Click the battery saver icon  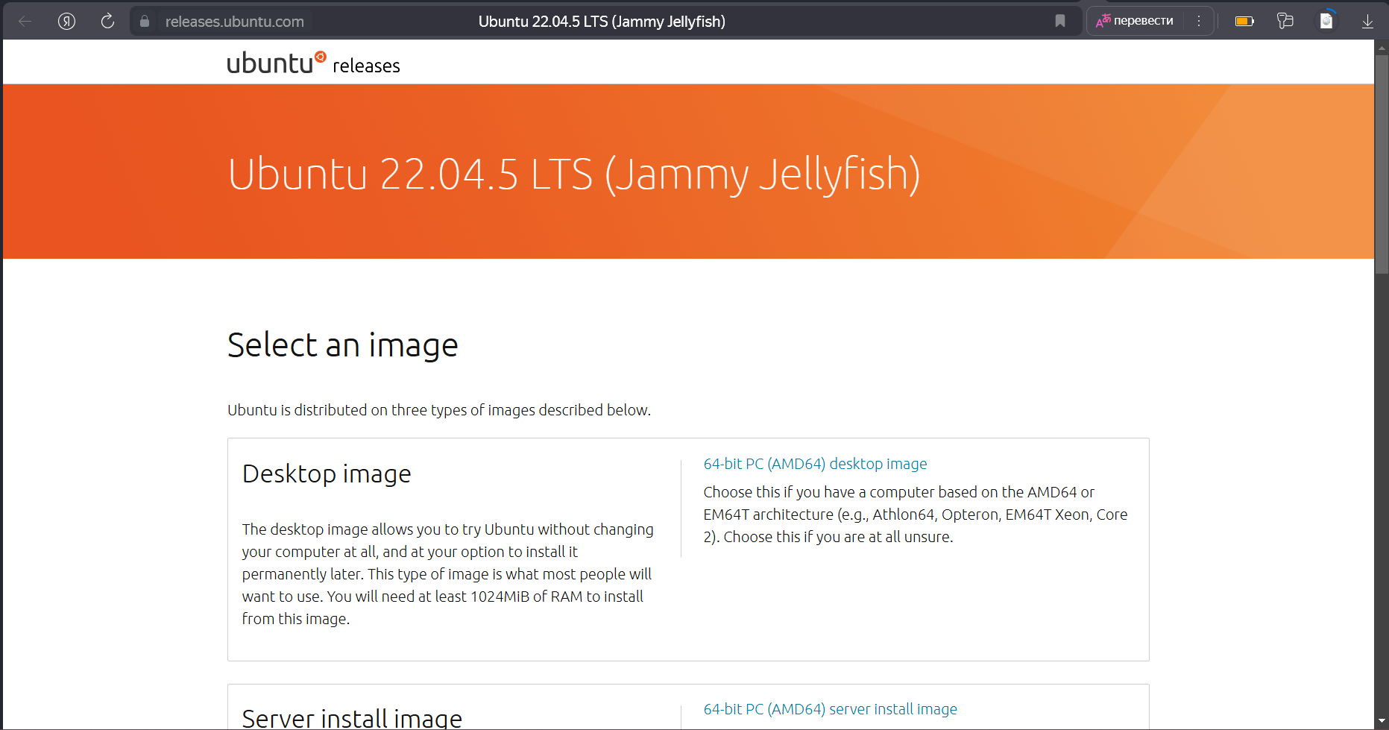[1244, 21]
